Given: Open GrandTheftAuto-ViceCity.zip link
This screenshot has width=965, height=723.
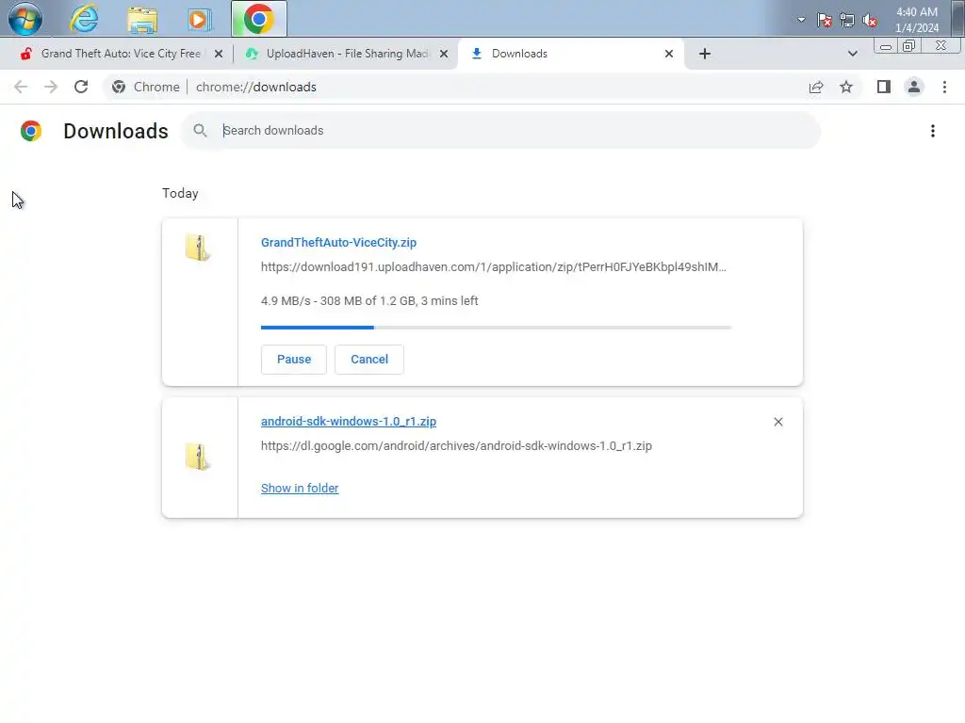Looking at the screenshot, I should tap(338, 242).
